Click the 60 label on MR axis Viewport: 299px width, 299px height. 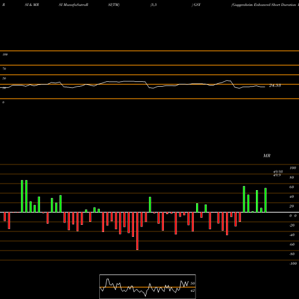click(x=292, y=187)
